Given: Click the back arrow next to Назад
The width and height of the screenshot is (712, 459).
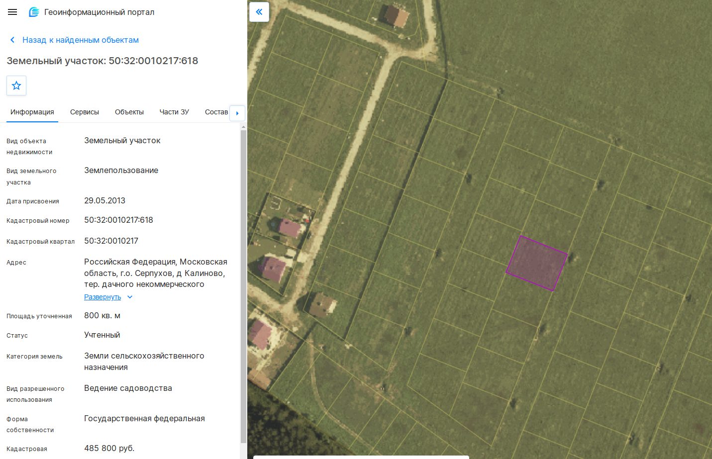Looking at the screenshot, I should click(12, 40).
